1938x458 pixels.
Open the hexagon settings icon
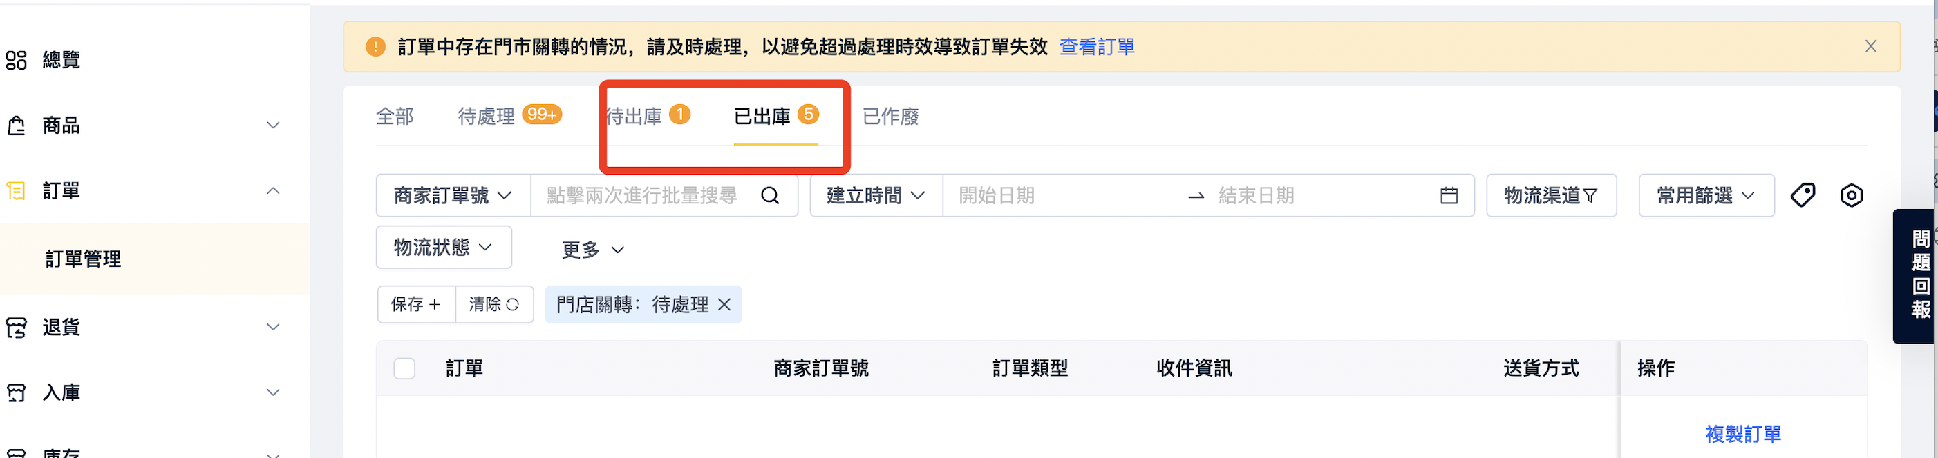click(1851, 195)
